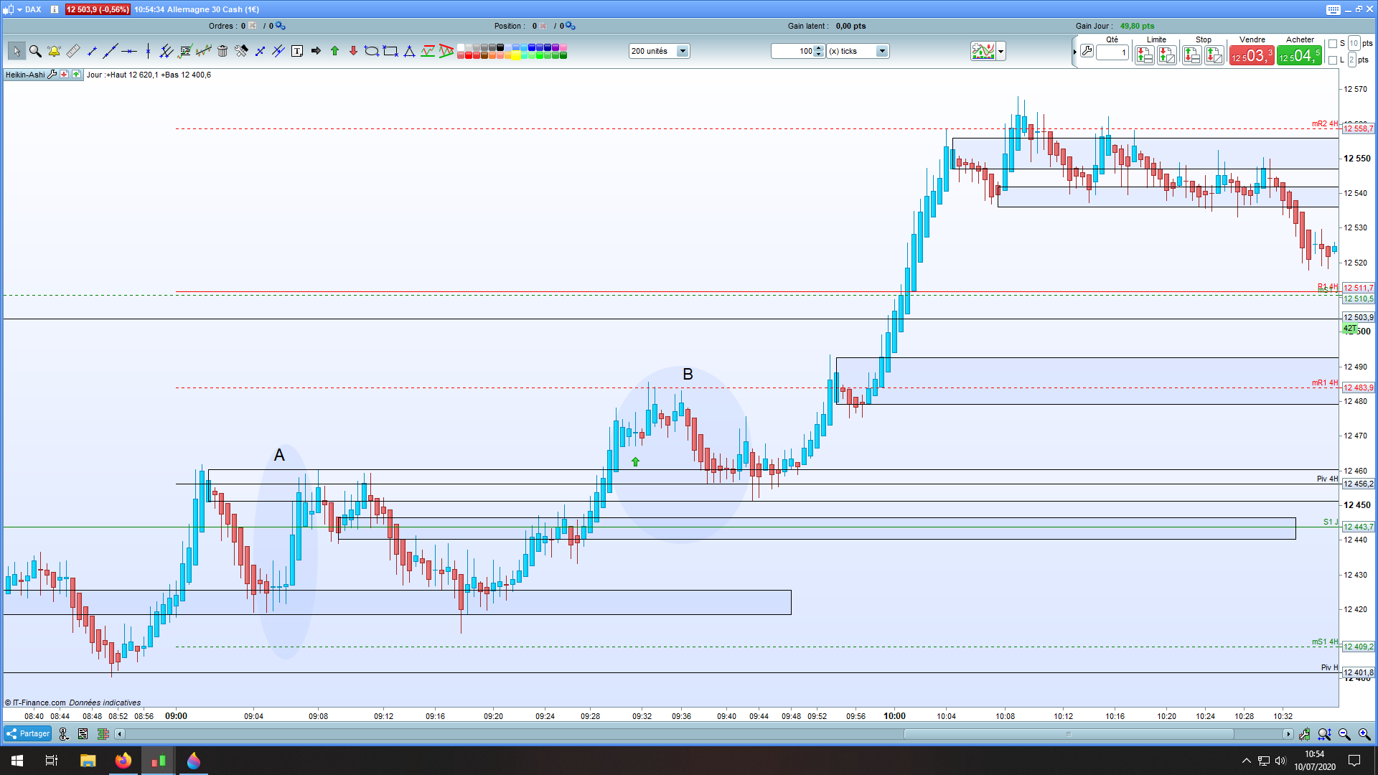Image resolution: width=1378 pixels, height=775 pixels.
Task: Select the text annotation tool
Action: coord(297,51)
